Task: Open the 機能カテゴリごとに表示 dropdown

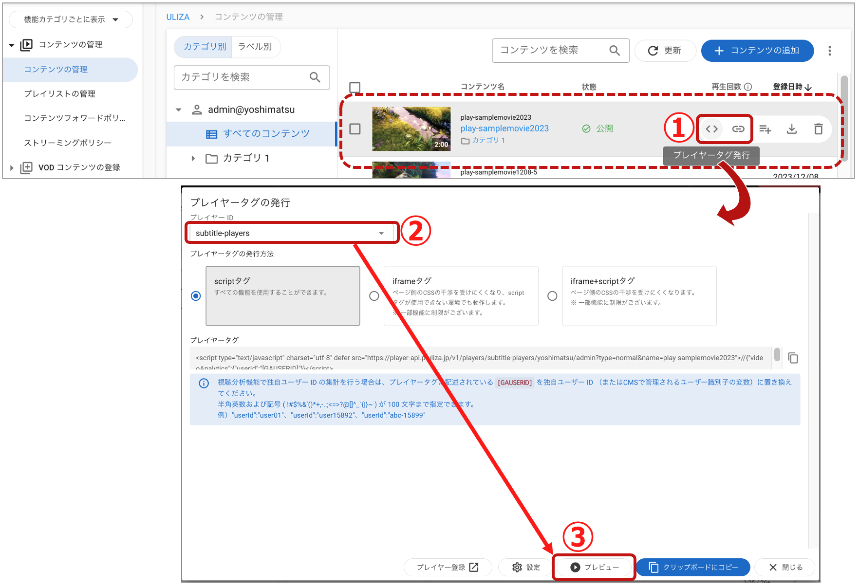Action: [71, 19]
